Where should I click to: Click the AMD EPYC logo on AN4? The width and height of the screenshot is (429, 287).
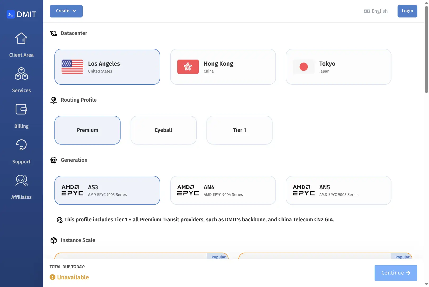pyautogui.click(x=188, y=190)
